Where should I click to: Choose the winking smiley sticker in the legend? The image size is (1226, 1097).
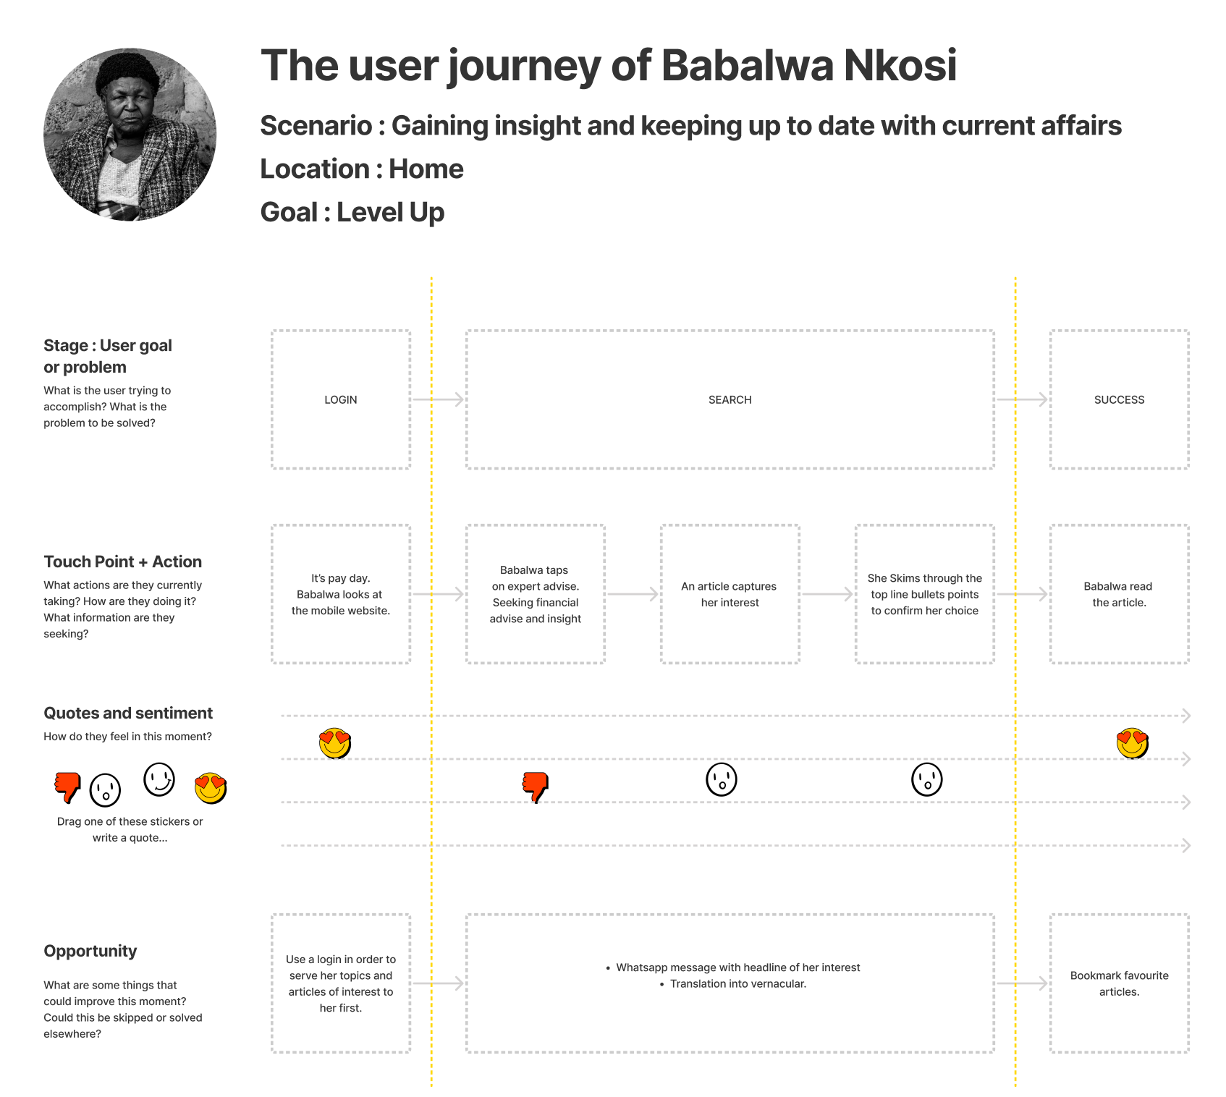click(x=159, y=779)
